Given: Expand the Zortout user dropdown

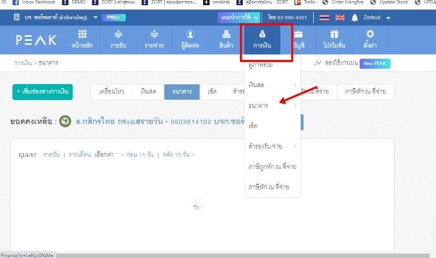Looking at the screenshot, I should [x=389, y=18].
